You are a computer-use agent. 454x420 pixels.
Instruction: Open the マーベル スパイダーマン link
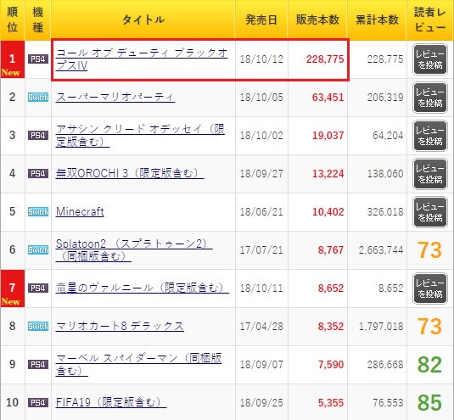pos(138,365)
